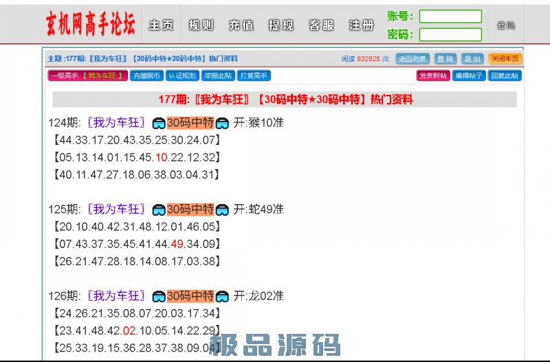Go to the 注册 page
The image size is (550, 362).
click(362, 25)
